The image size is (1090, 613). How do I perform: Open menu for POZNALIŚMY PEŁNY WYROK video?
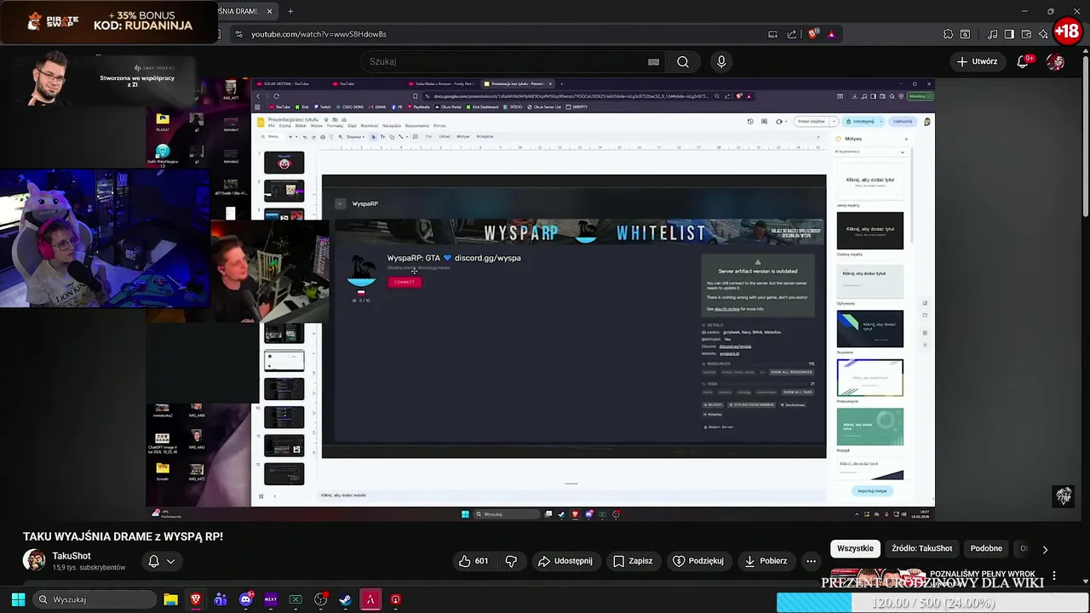point(1054,576)
